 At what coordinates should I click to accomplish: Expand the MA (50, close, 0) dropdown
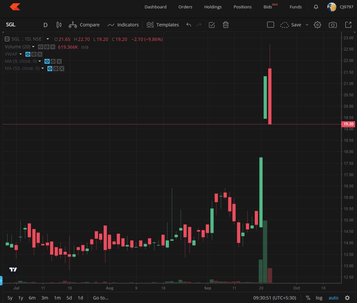click(x=42, y=68)
